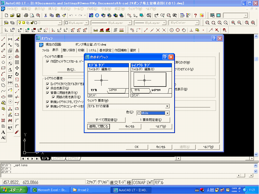Select the Array modify tool

click(17, 62)
